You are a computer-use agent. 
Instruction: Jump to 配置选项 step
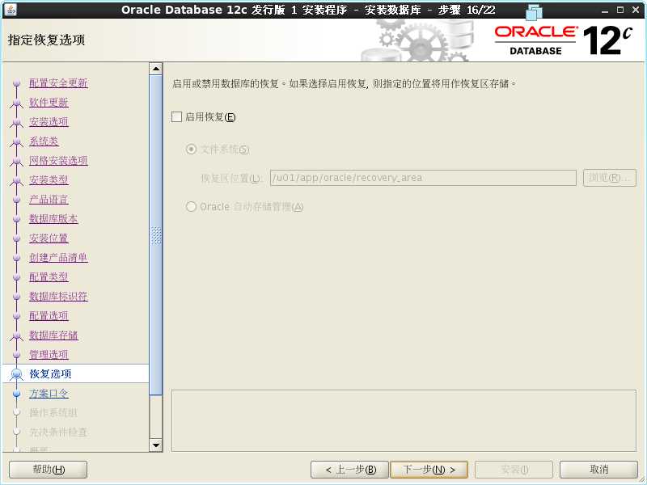(49, 315)
